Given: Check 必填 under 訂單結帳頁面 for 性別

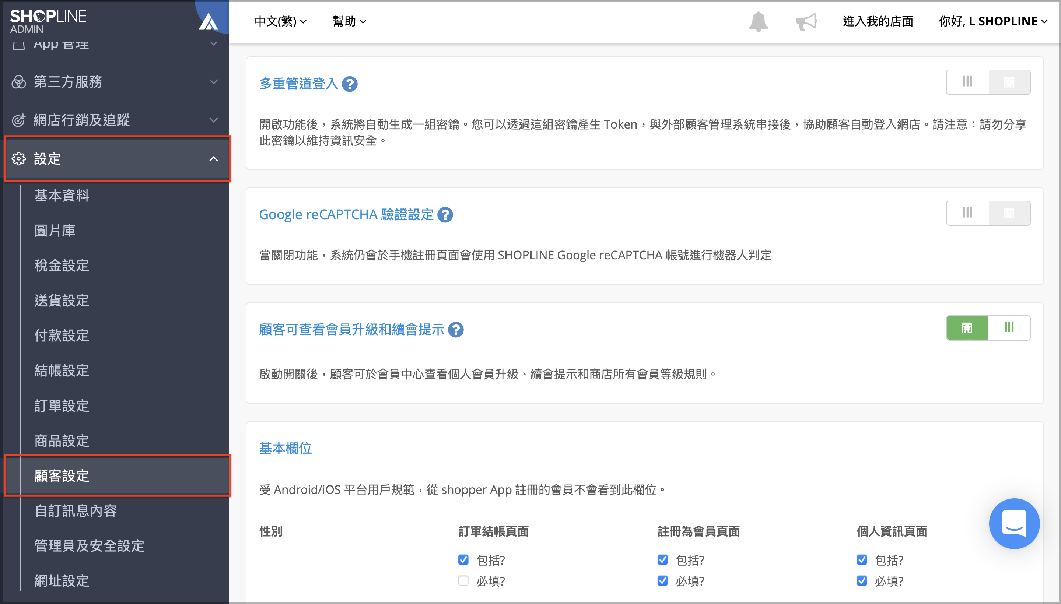Looking at the screenshot, I should pyautogui.click(x=463, y=581).
